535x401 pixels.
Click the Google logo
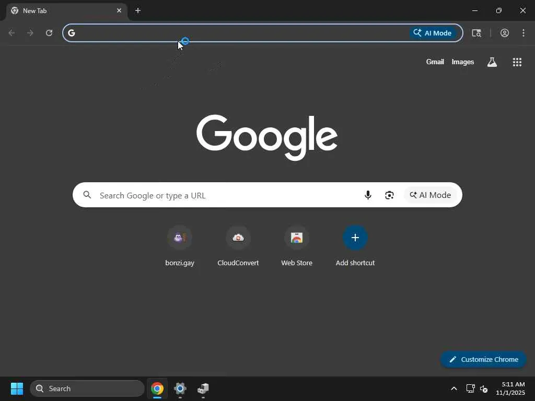point(267,137)
